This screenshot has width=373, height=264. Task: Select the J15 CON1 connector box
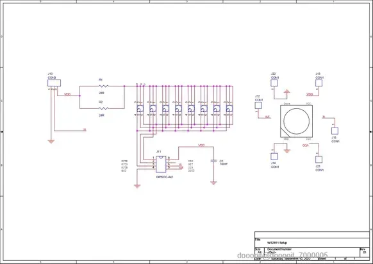335,131
